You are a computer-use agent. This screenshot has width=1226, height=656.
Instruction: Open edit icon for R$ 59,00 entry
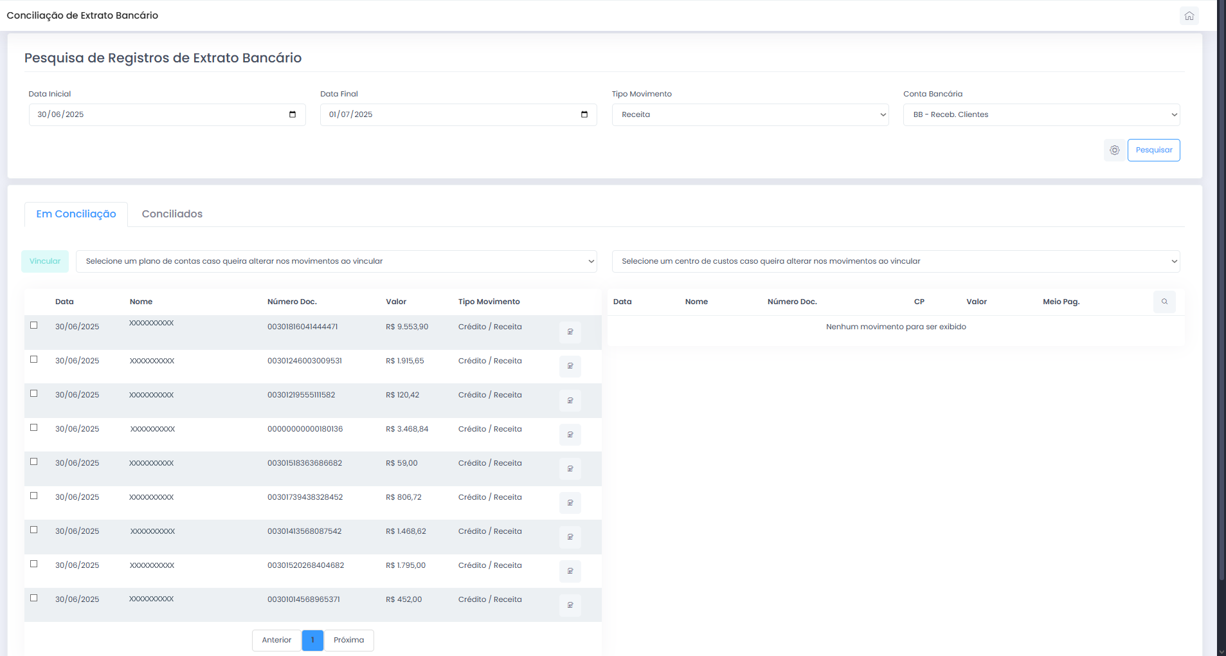[x=570, y=468]
